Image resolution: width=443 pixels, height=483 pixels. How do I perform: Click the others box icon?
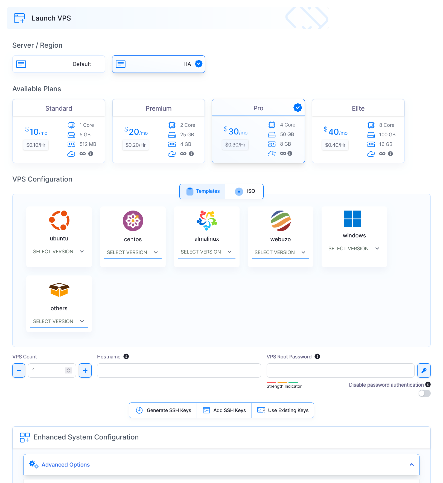click(x=59, y=290)
